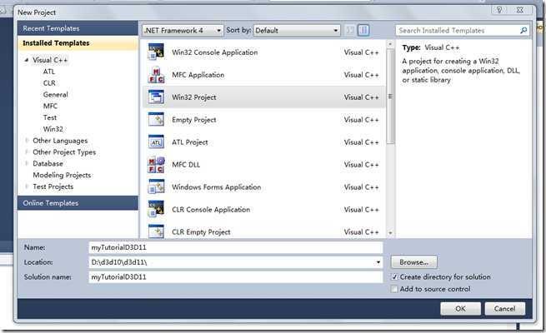Select Modeling Projects in the tree
The height and width of the screenshot is (333, 546).
(x=62, y=175)
